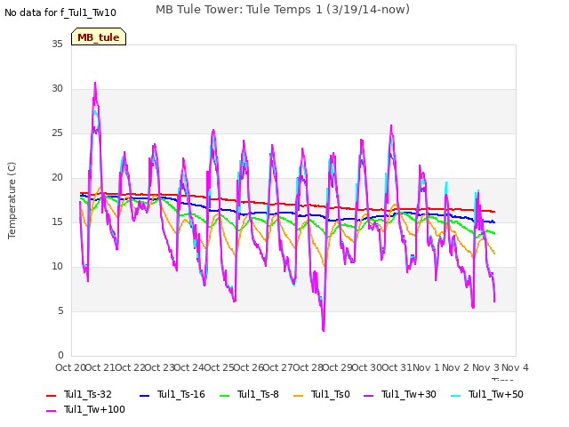
Task: Click the red Tul1_Ts-32 legend swatch
Action: coord(52,395)
